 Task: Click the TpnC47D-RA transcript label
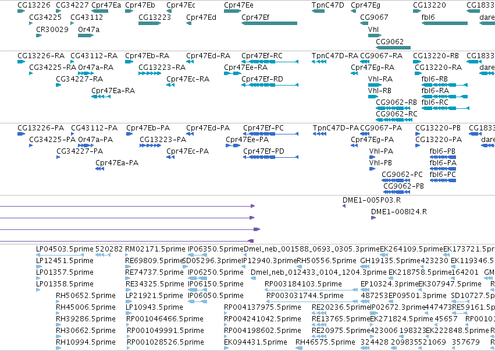click(335, 56)
